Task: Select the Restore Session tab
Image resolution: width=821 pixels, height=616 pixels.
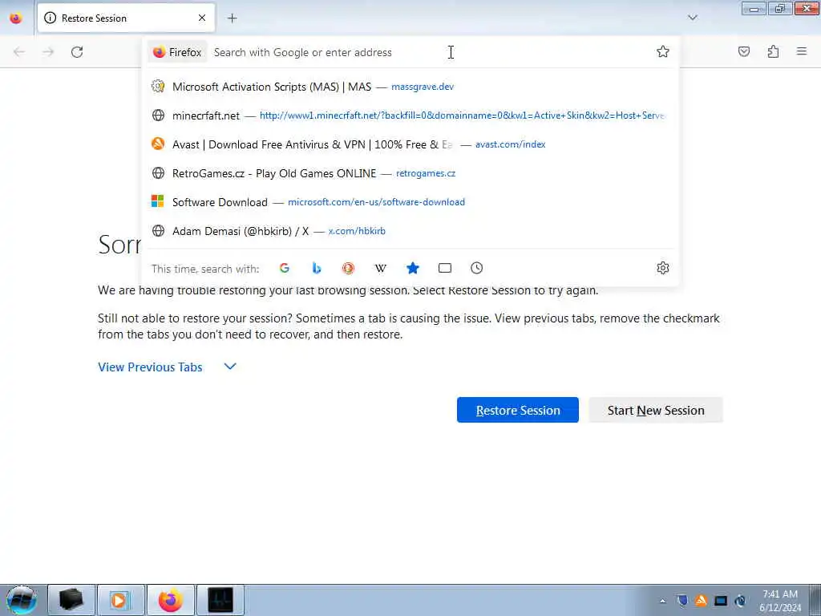Action: tap(126, 18)
